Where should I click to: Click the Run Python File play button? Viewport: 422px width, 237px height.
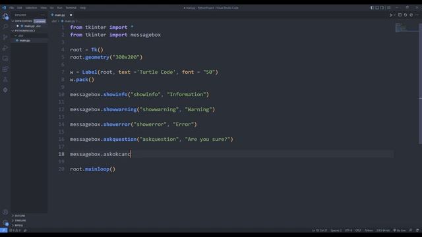point(391,15)
